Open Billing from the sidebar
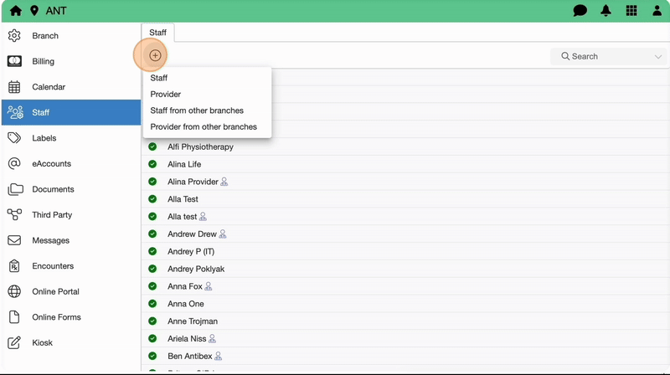 (44, 61)
